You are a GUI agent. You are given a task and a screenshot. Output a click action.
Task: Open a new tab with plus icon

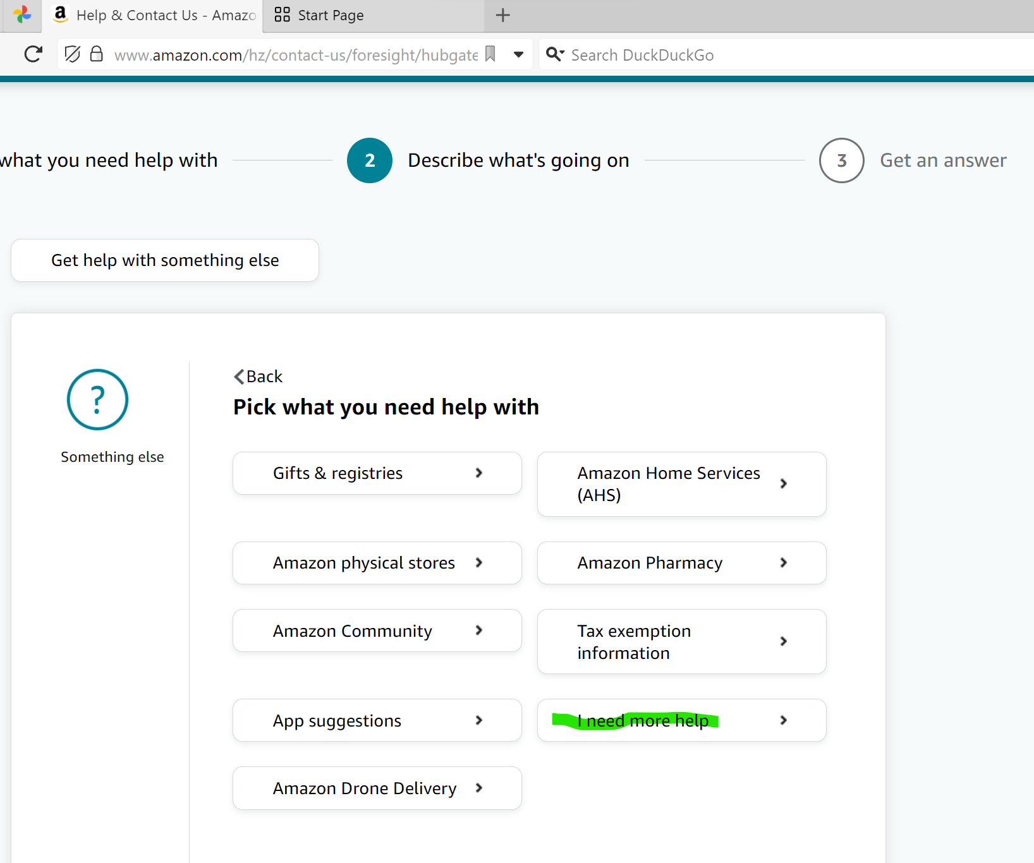click(x=503, y=15)
